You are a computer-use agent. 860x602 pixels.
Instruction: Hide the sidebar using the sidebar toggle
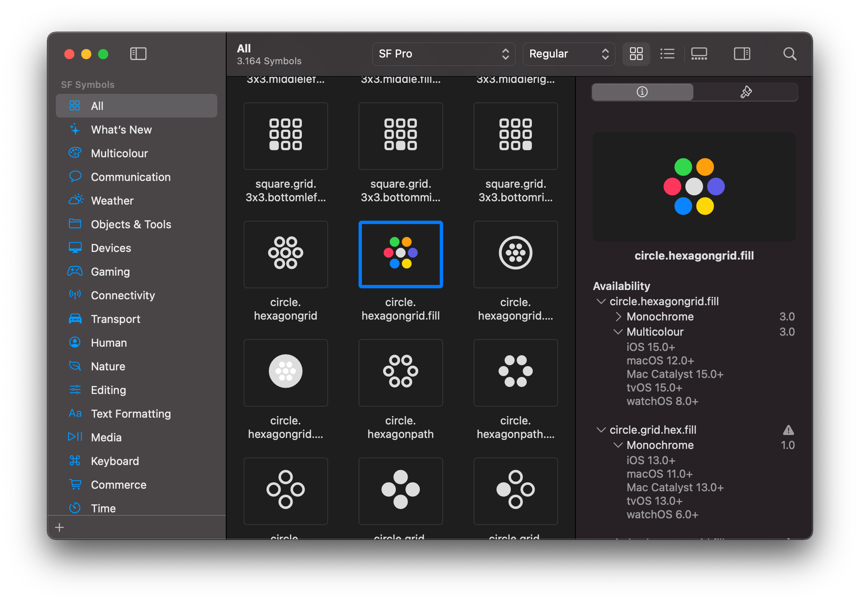[138, 54]
